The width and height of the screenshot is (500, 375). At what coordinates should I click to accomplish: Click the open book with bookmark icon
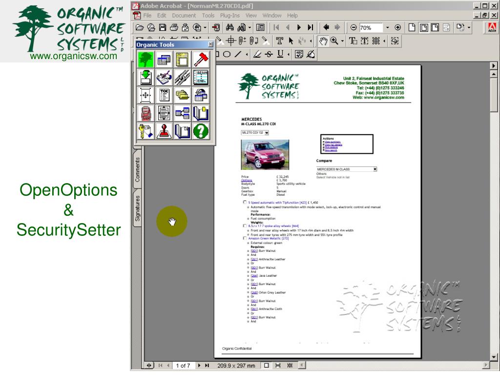tap(201, 113)
